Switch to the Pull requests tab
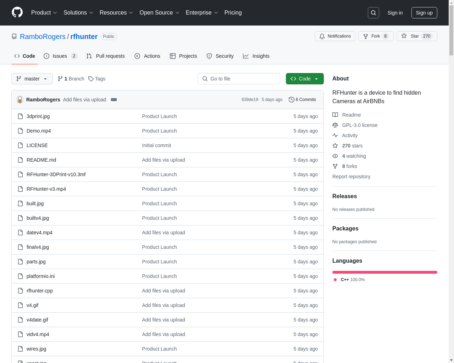Image resolution: width=454 pixels, height=363 pixels. pos(105,56)
